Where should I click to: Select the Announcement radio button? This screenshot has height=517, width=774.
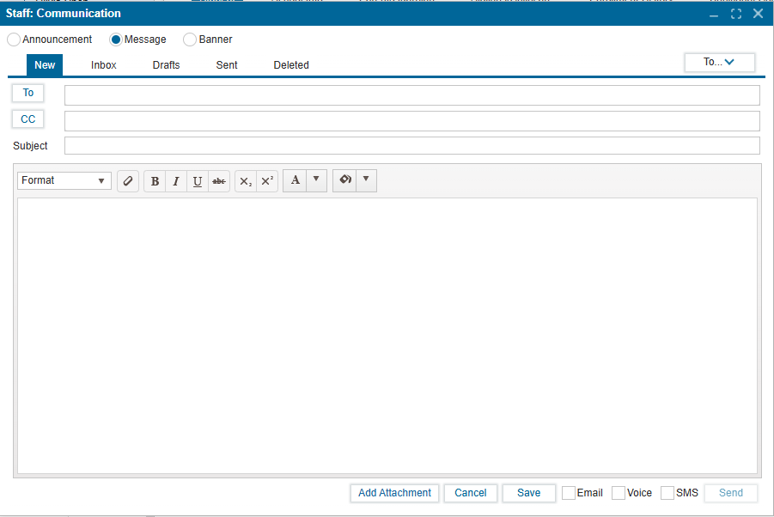tap(14, 40)
